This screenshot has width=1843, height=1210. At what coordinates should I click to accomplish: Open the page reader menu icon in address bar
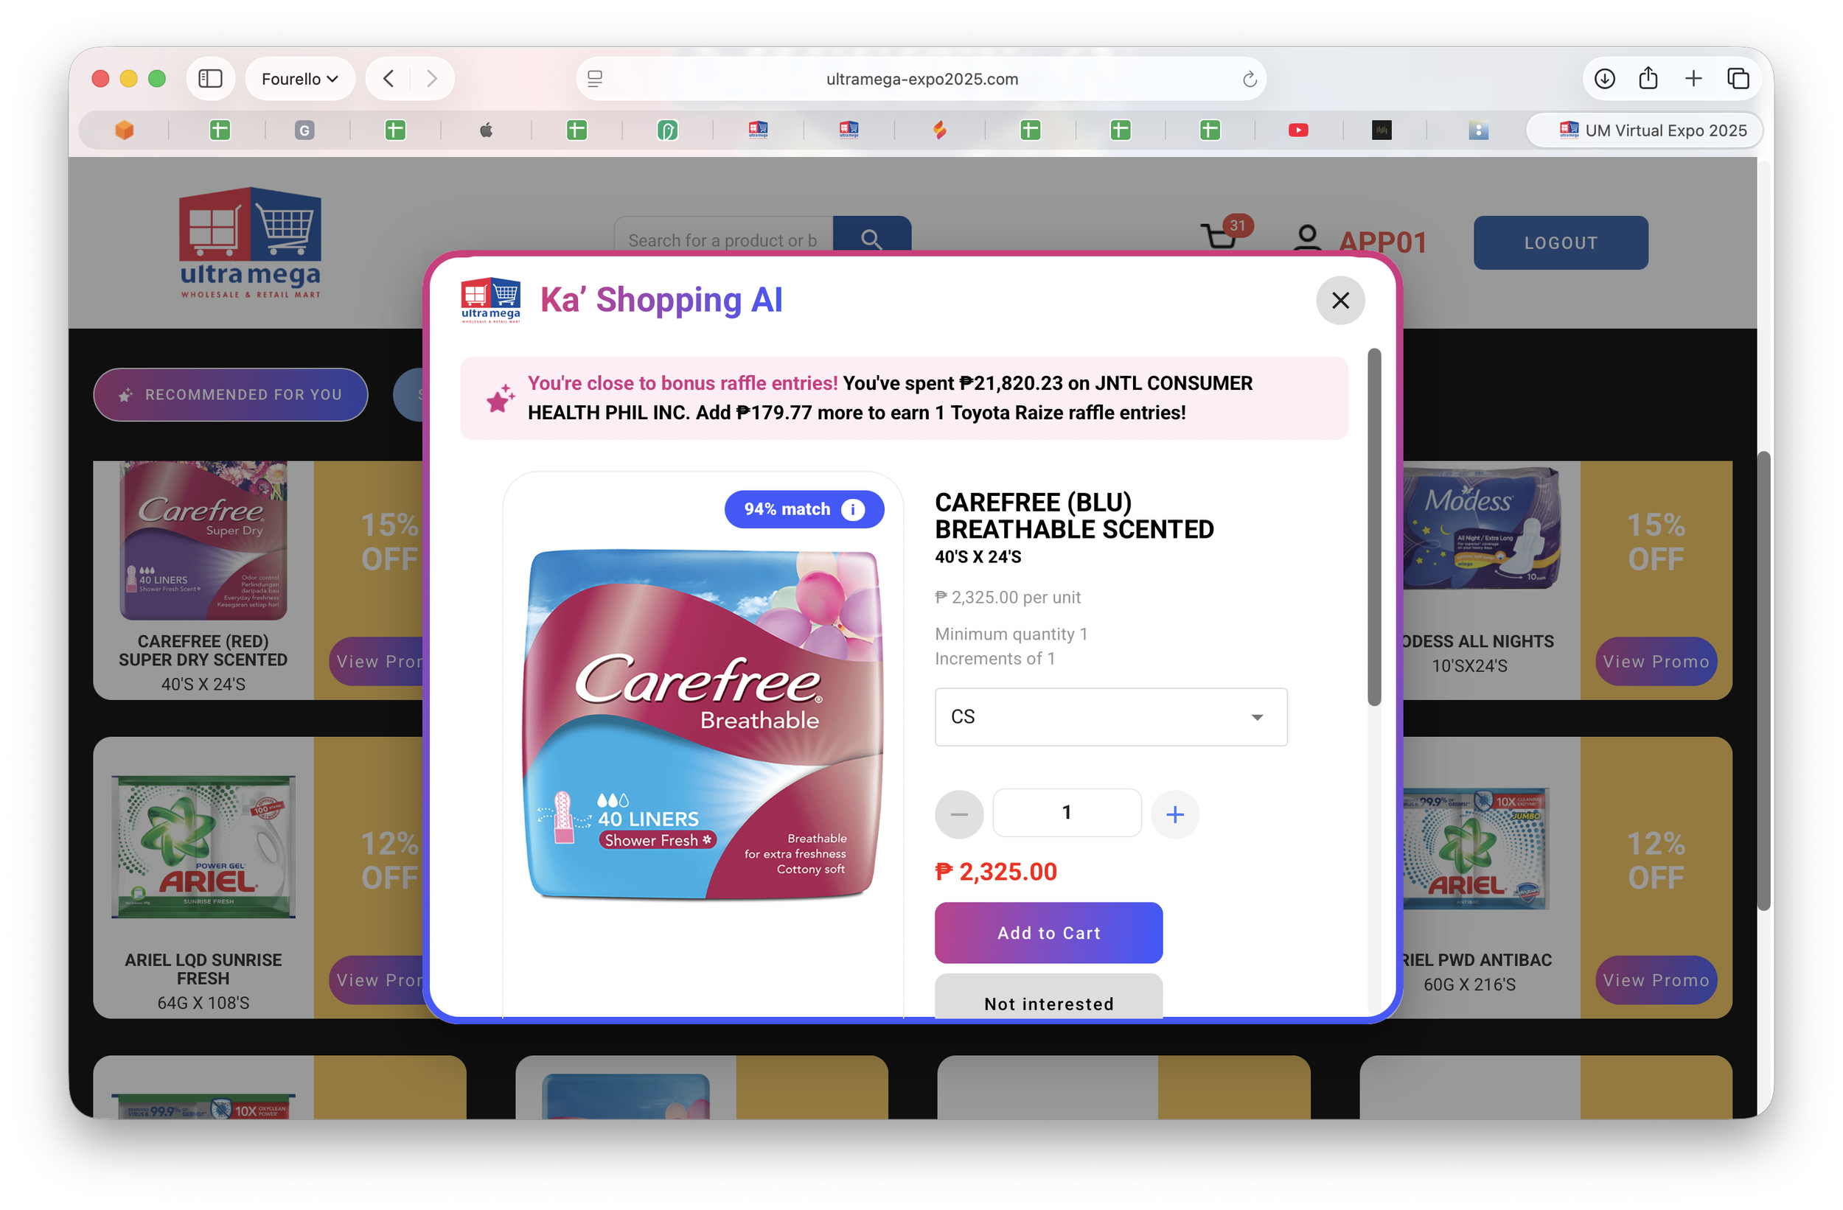(x=595, y=78)
